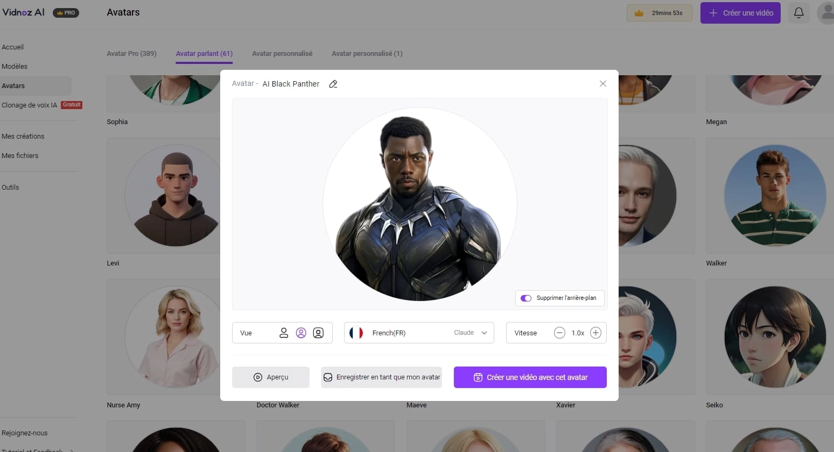Click Créer une vidéo avec cet avatar
Image resolution: width=834 pixels, height=452 pixels.
530,377
